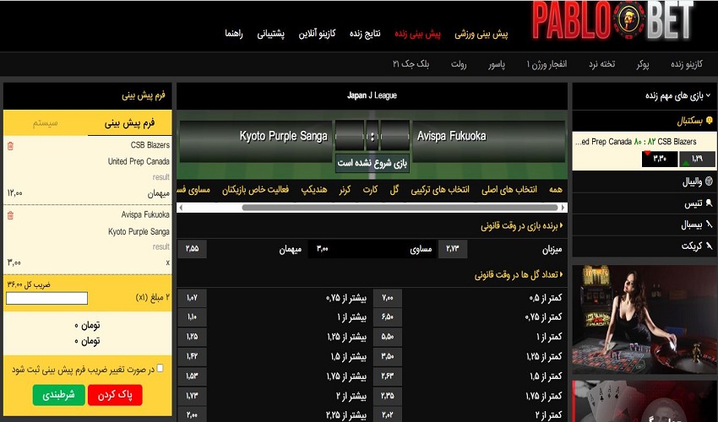Pick بیشتر از ۱ odds 1.10
This screenshot has height=422, width=718.
click(192, 317)
